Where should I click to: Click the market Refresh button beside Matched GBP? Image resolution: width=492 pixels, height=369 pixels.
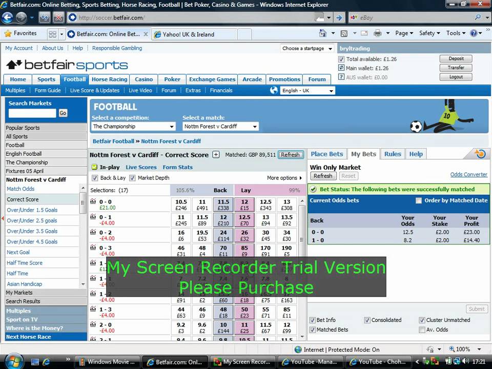click(291, 155)
